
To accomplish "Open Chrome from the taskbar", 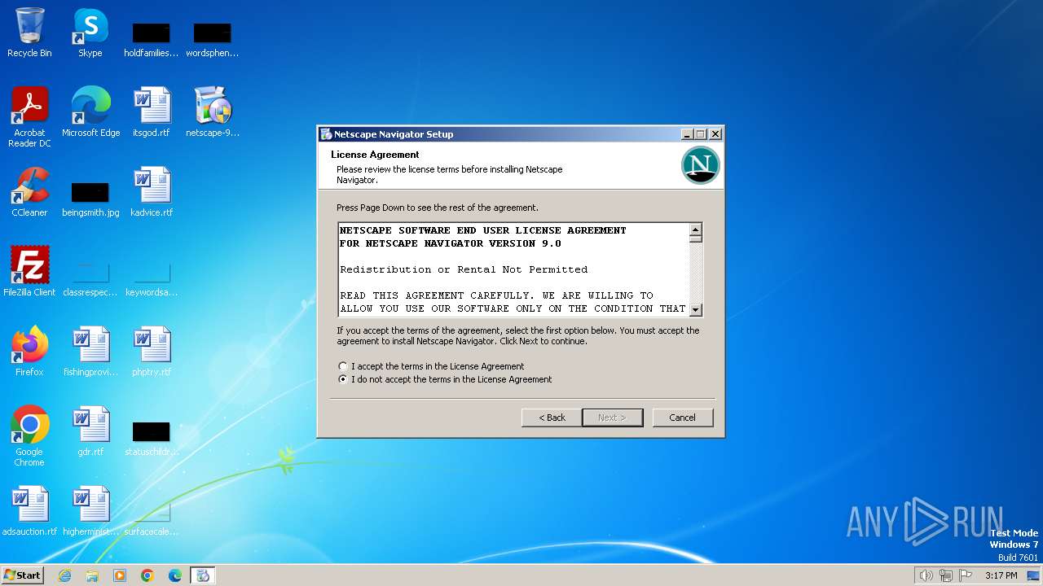I will click(147, 575).
